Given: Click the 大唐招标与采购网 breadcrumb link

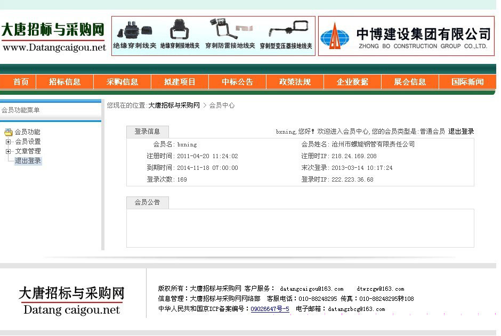Looking at the screenshot, I should [174, 105].
